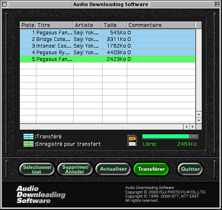
Task: Sort by the Titre column header
Action: click(55, 25)
